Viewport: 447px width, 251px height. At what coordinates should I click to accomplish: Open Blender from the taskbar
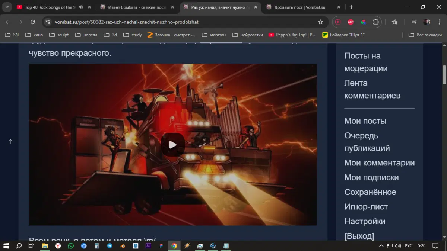(123, 246)
